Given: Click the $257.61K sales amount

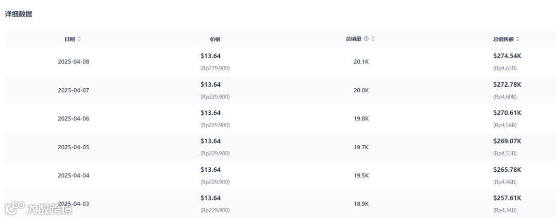Looking at the screenshot, I should pyautogui.click(x=507, y=198).
